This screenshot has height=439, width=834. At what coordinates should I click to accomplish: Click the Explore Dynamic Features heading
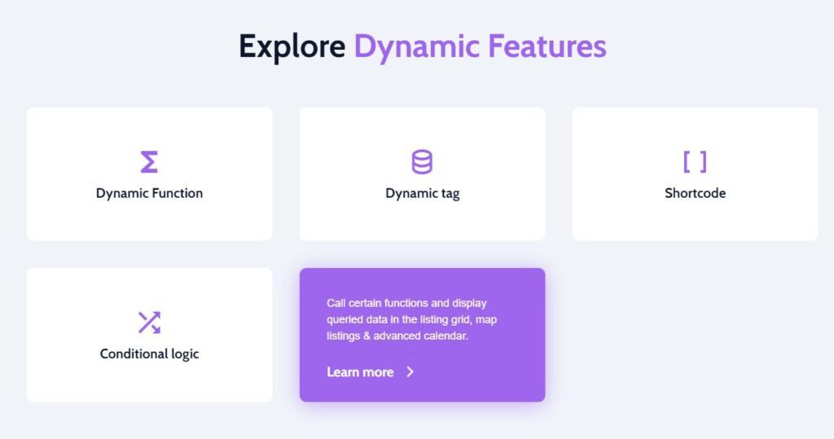pyautogui.click(x=423, y=46)
